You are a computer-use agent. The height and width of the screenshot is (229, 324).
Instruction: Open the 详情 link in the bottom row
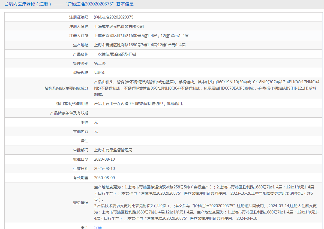(x=98, y=227)
